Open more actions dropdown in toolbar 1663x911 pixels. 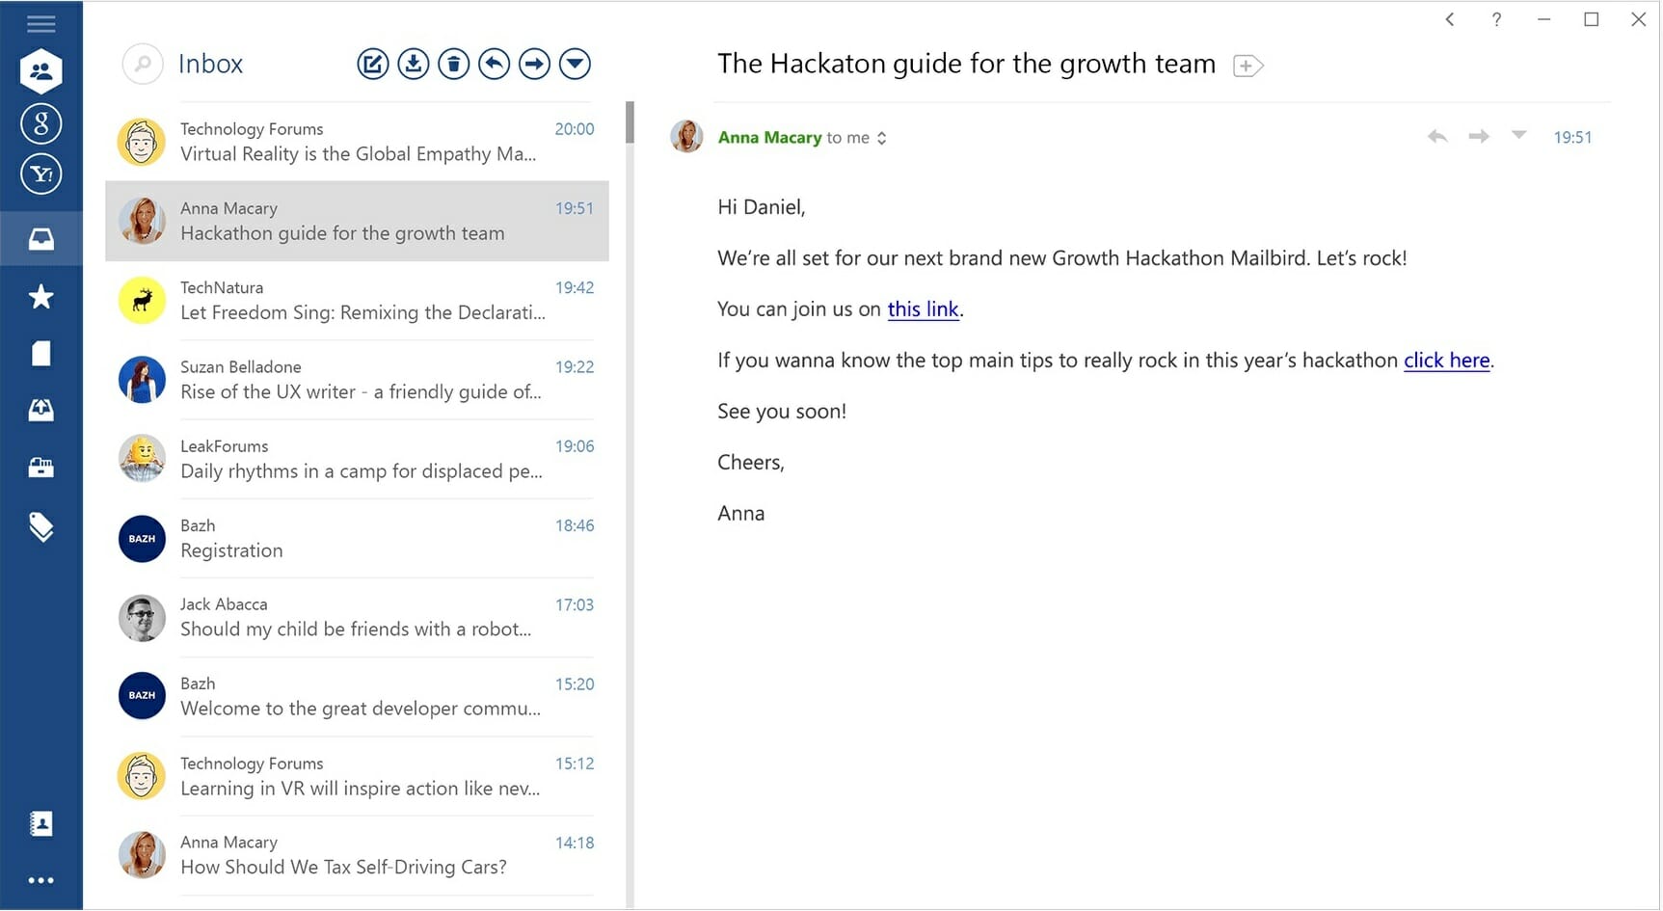pos(576,65)
